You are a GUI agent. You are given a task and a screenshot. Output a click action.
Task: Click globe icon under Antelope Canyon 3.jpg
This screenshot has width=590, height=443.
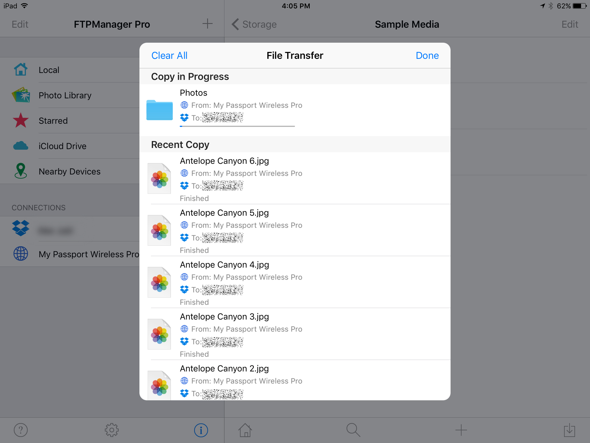coord(184,329)
